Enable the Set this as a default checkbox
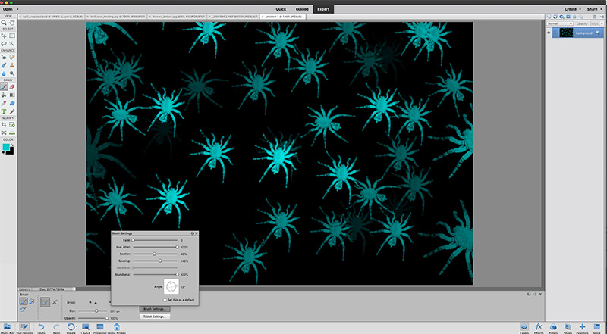This screenshot has width=607, height=334. [165, 300]
